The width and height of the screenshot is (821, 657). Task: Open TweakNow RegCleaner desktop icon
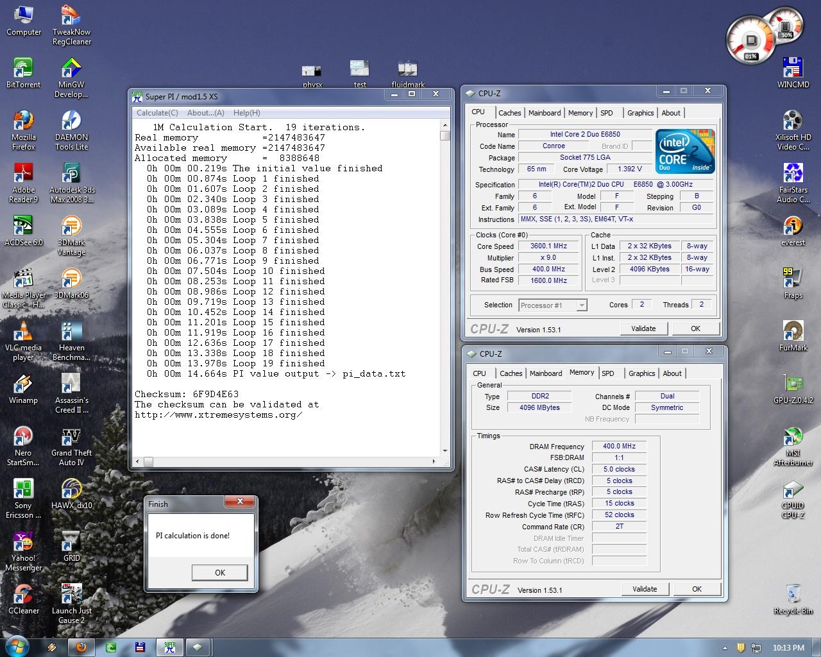(71, 26)
